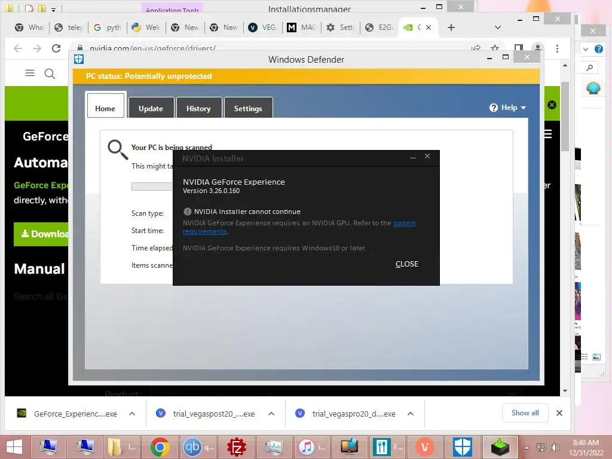Bookmark this page with the star icon
Image resolution: width=612 pixels, height=459 pixels.
(x=495, y=48)
